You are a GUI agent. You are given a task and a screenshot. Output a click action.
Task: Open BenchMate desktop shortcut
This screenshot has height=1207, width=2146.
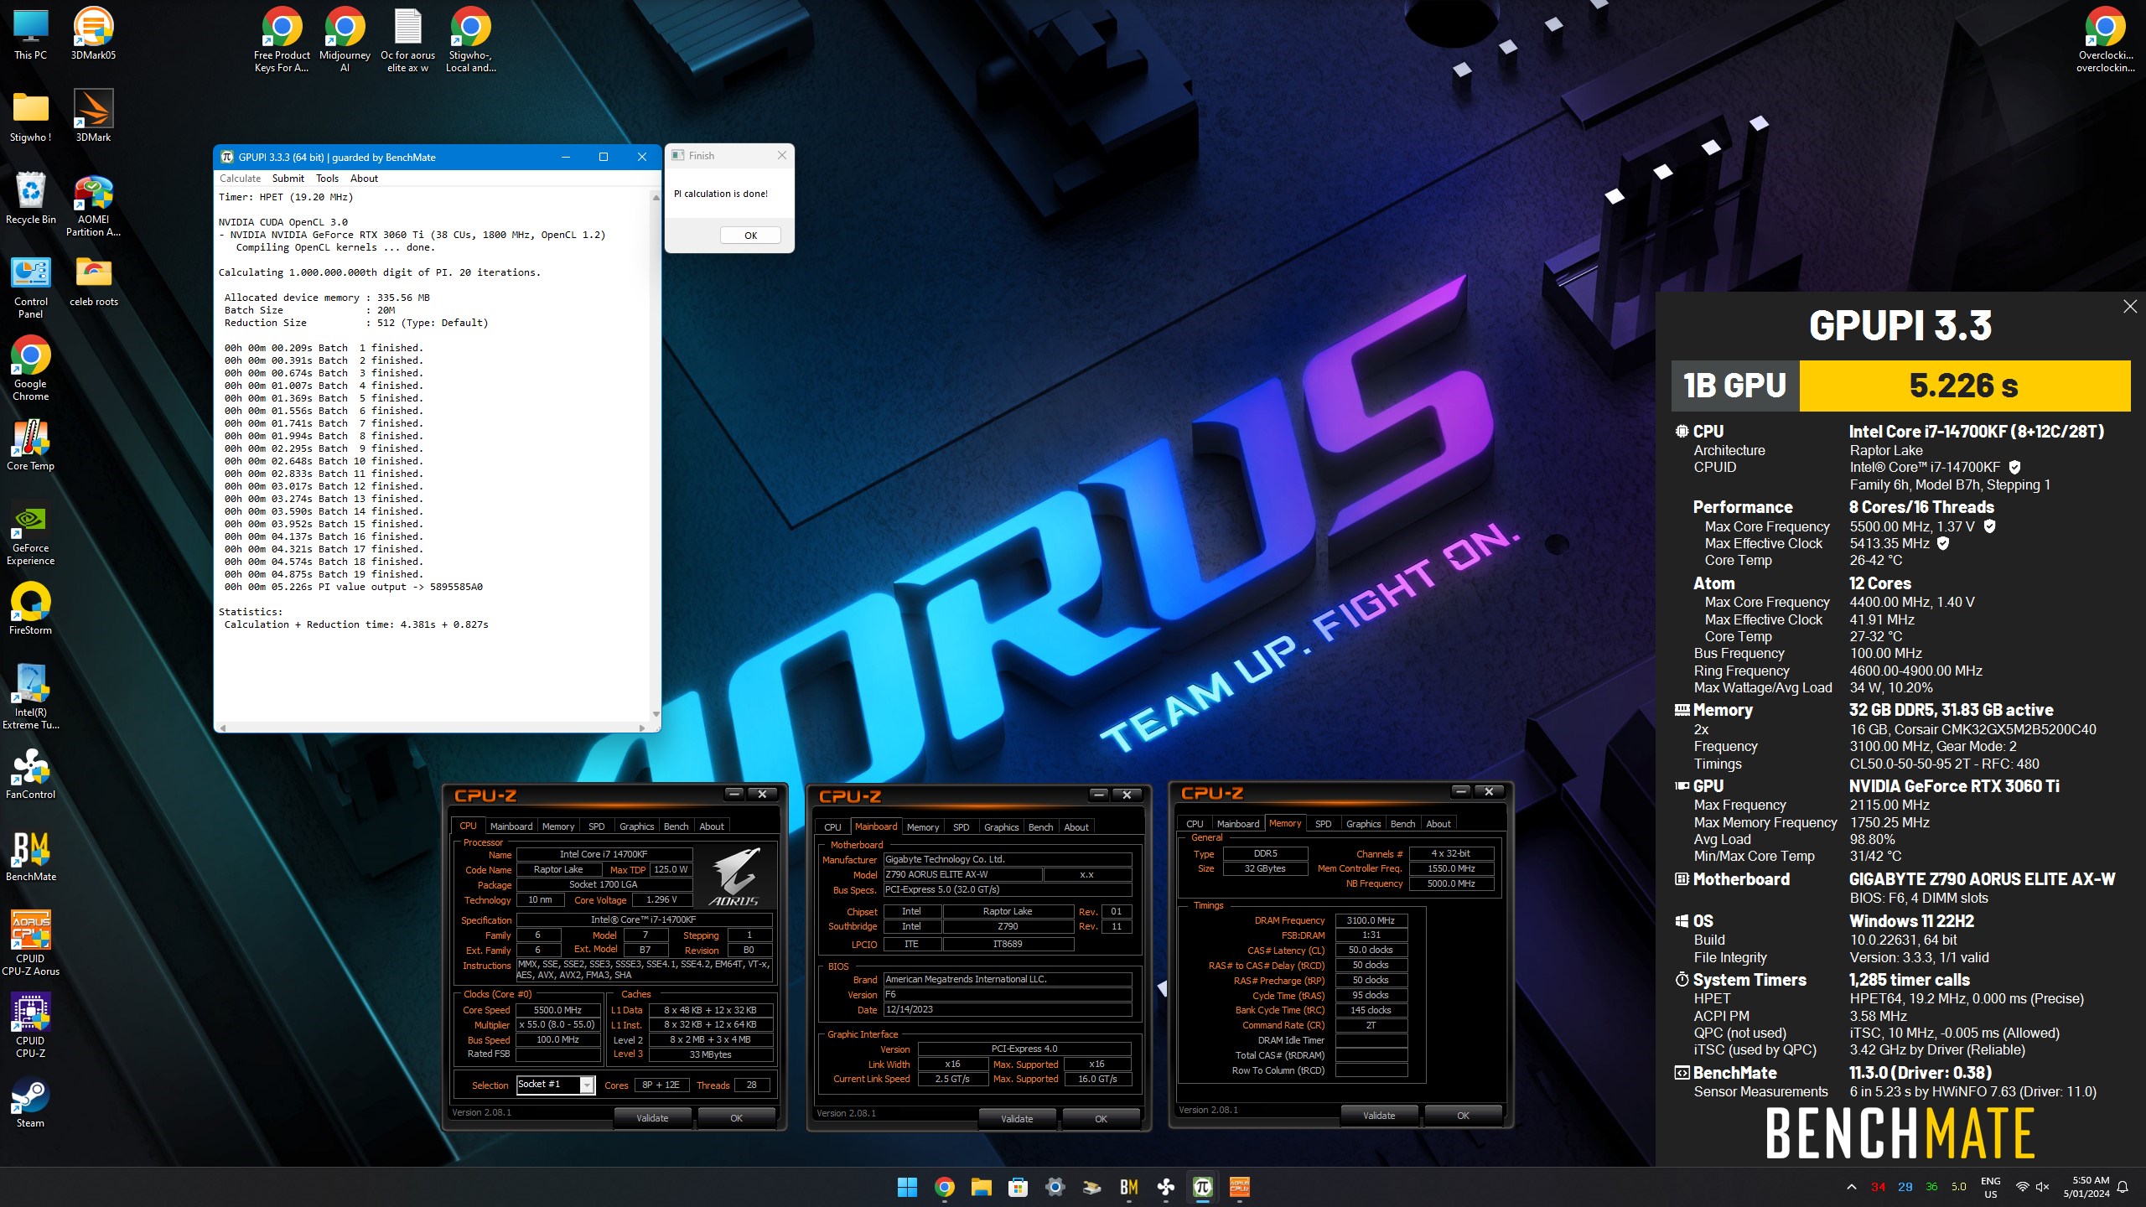pos(31,856)
